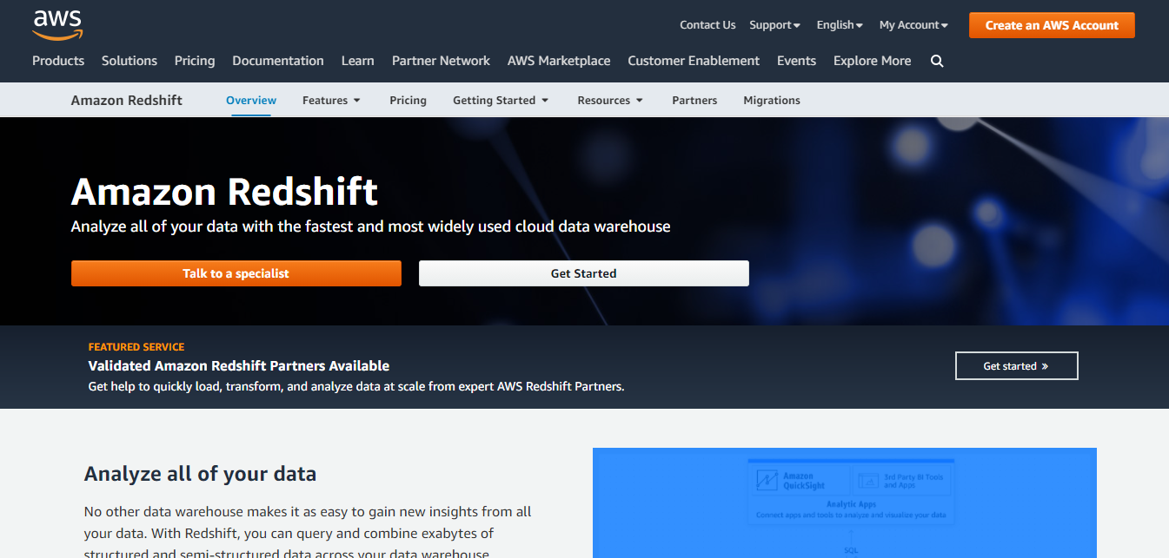Expand the Support dropdown

tap(774, 25)
